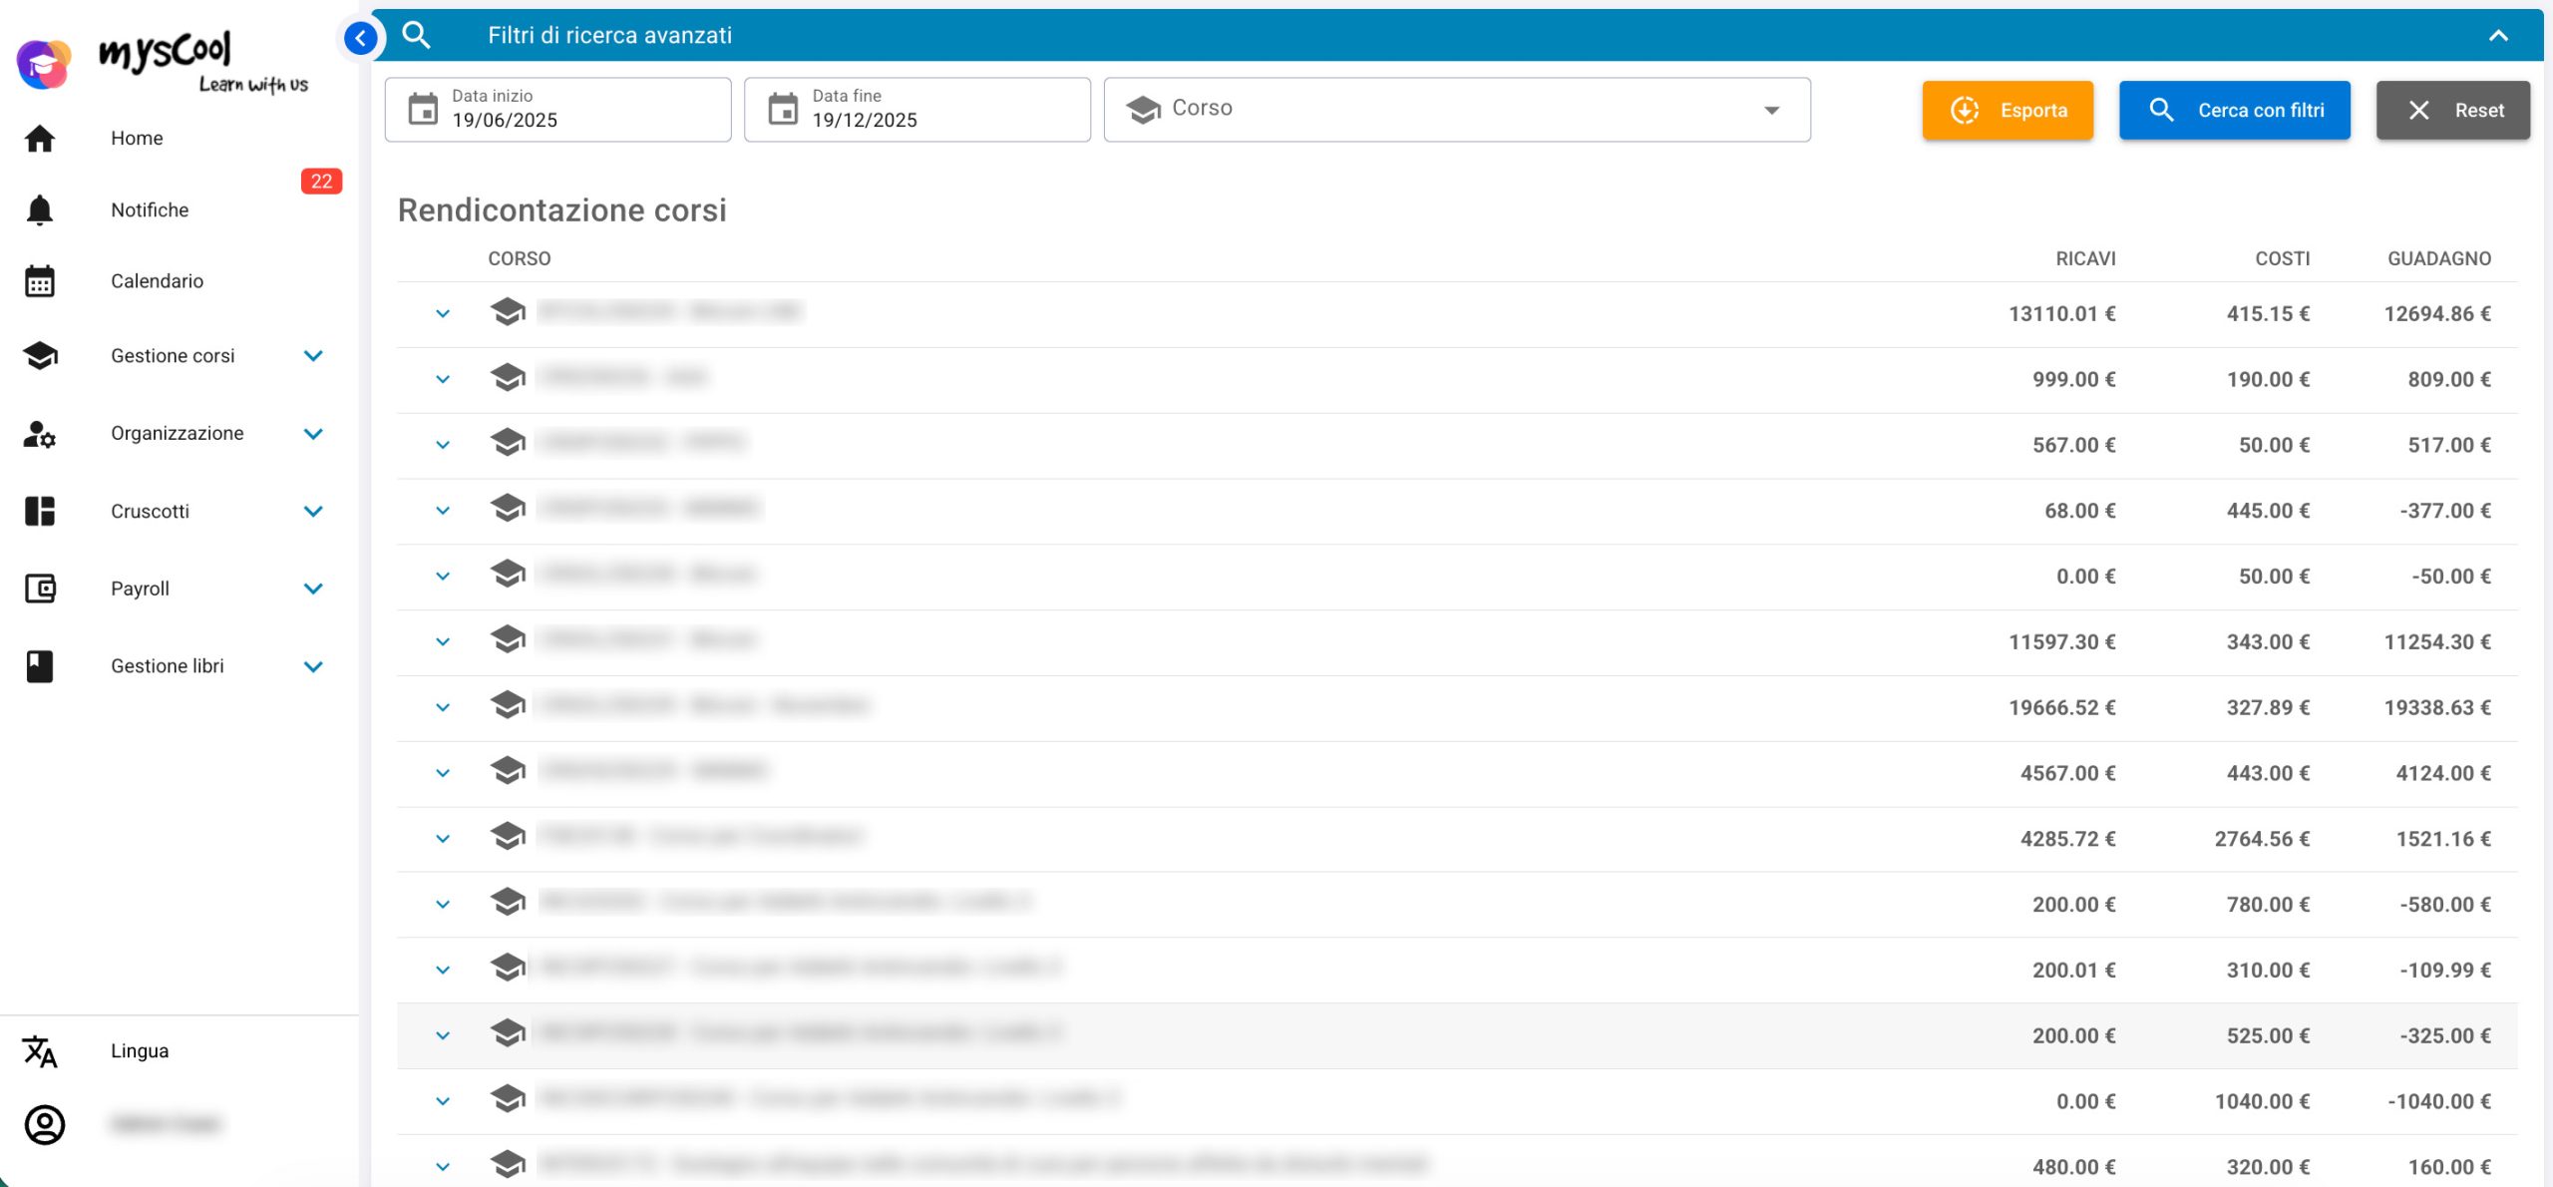Click the Gestione libri book icon
This screenshot has width=2553, height=1187.
click(40, 666)
